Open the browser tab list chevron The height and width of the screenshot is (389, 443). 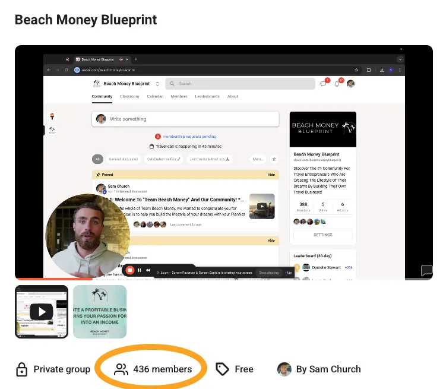[x=400, y=59]
